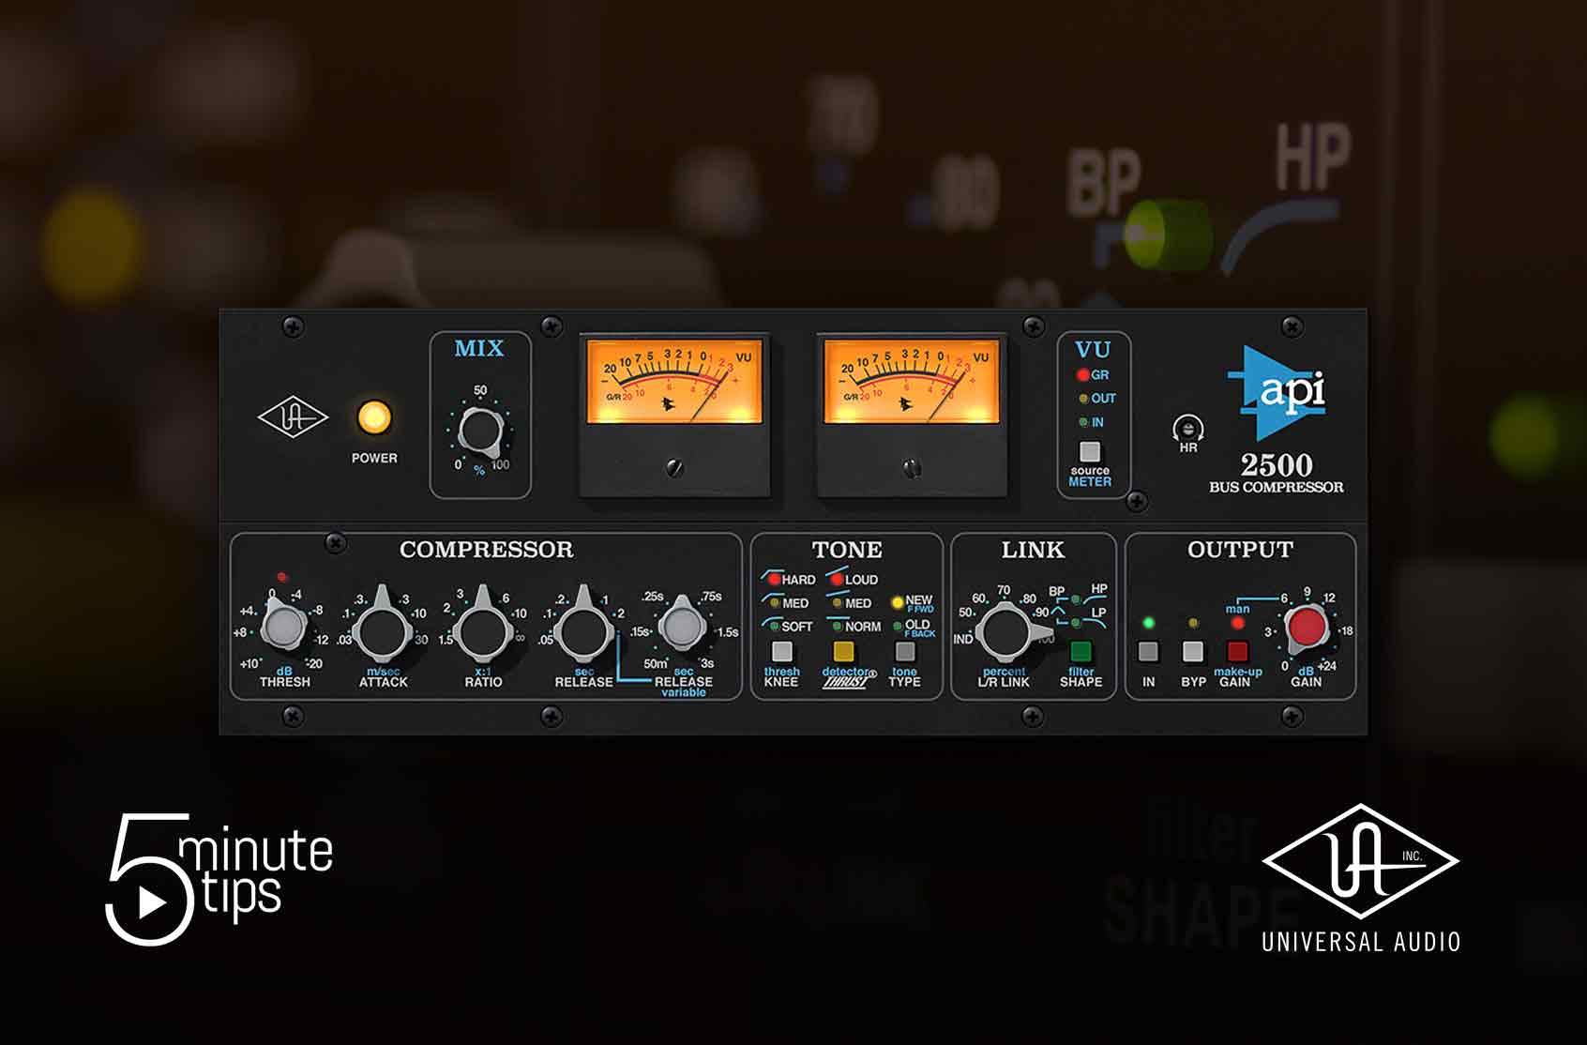
Task: Toggle the compressor IN button
Action: [x=1148, y=651]
